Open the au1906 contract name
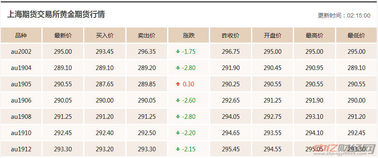This screenshot has width=378, height=158. (x=21, y=100)
